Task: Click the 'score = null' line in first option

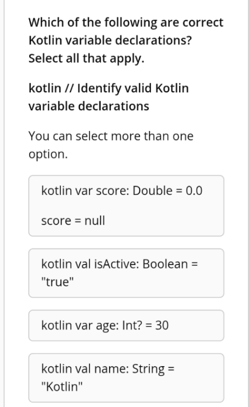Action: (x=73, y=220)
